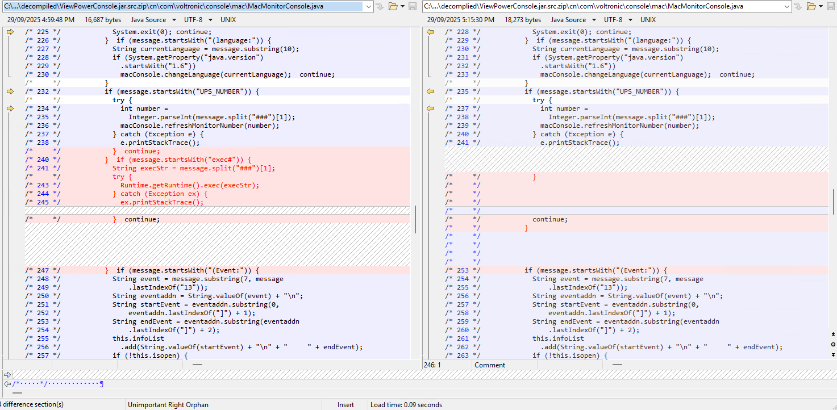
Task: Click the copy-to-left arrow at right line 237
Action: click(430, 108)
